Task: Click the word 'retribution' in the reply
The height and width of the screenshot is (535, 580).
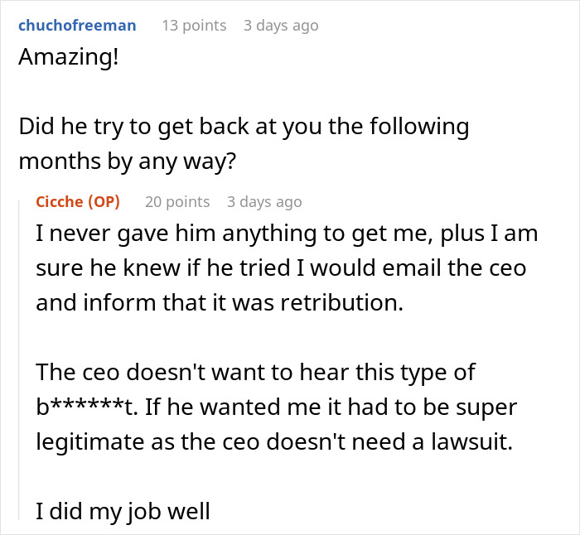Action: 344,302
